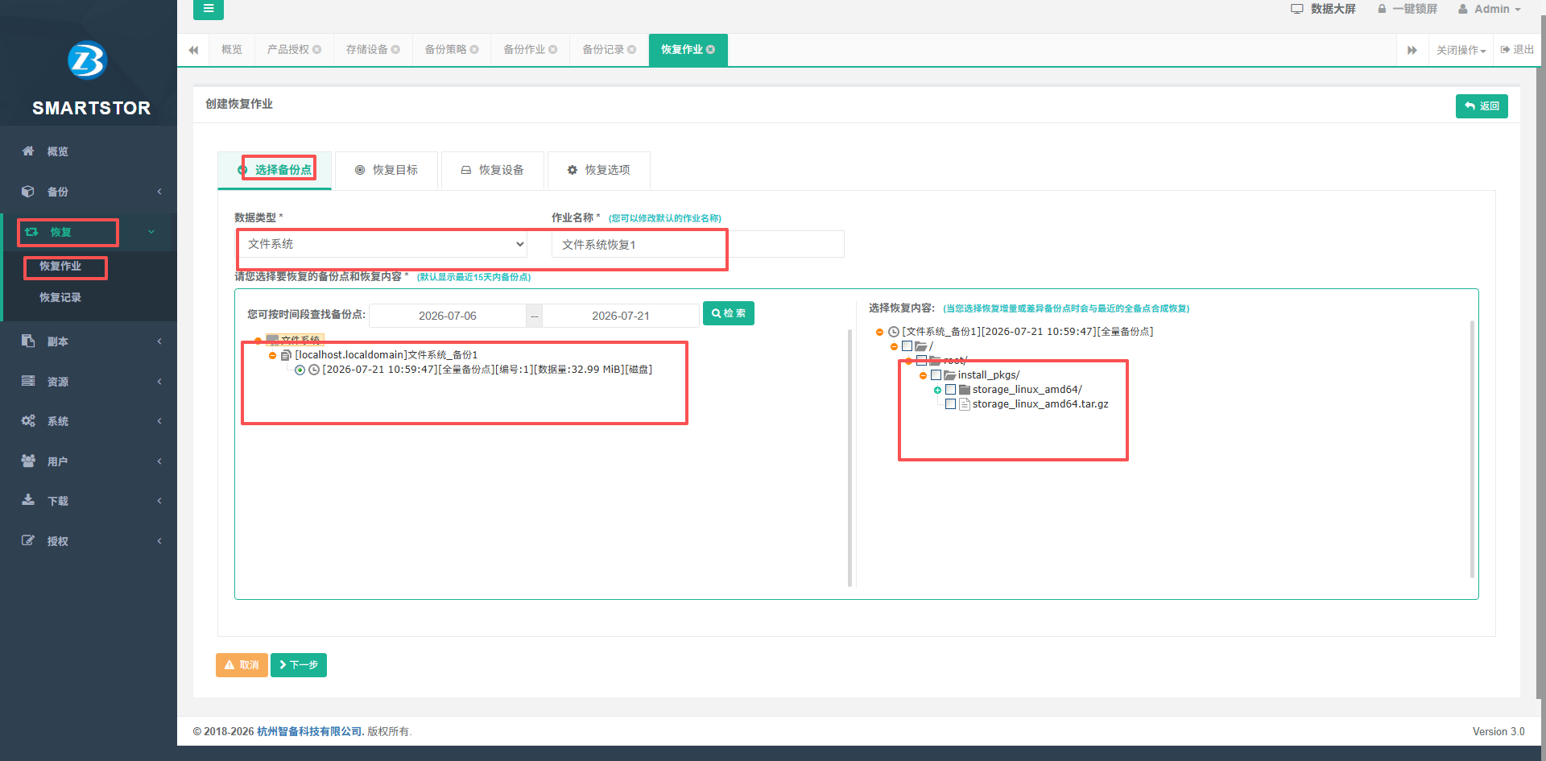Screen dimensions: 1546x761
Task: Click the SmartStor logo
Action: coord(87,60)
